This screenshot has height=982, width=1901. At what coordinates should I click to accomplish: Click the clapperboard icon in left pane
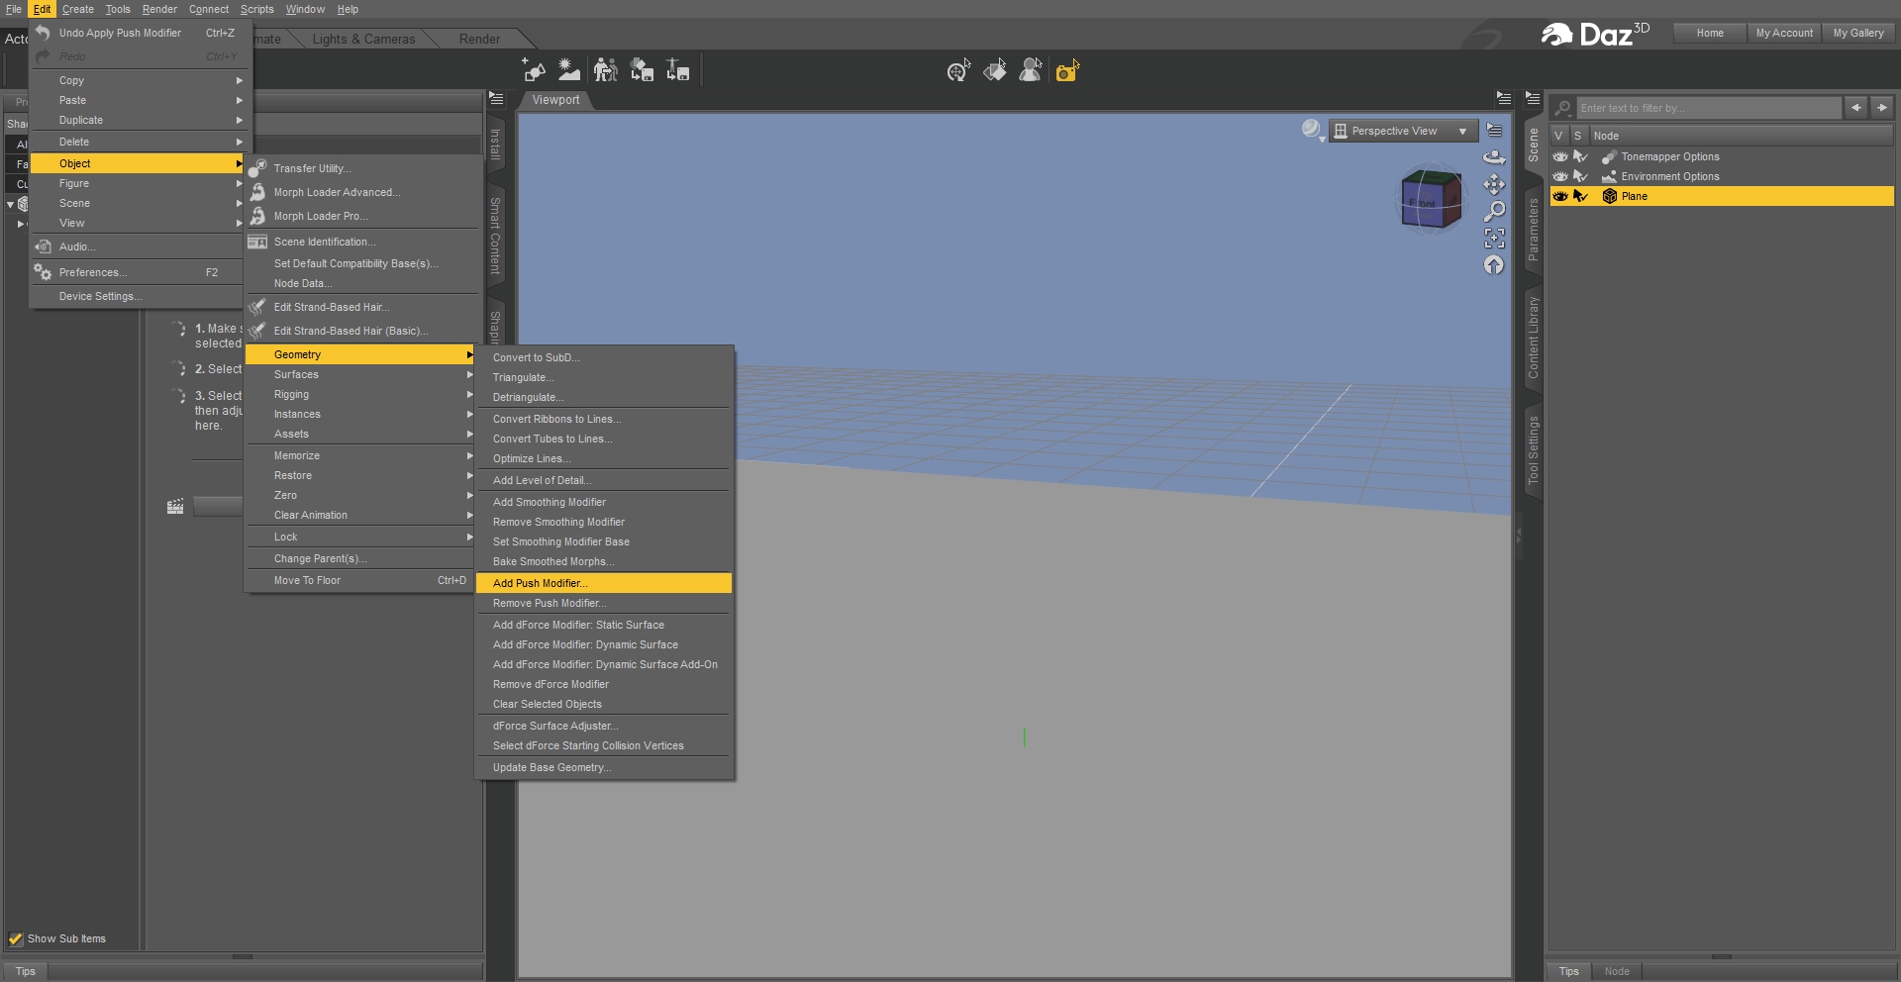[x=175, y=507]
